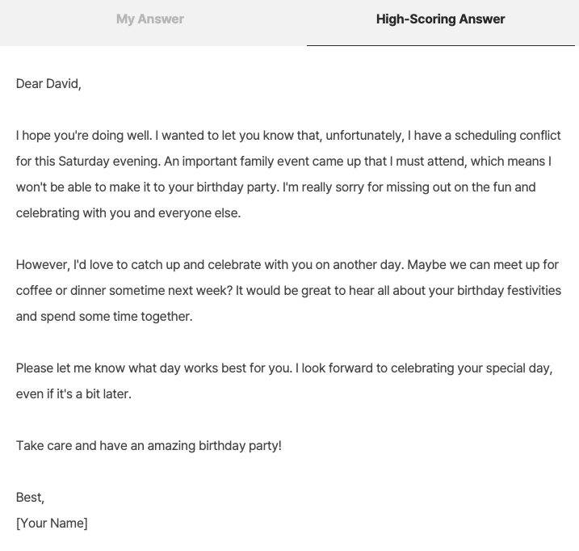Viewport: 579px width, 551px height.
Task: Click 'coffee or dinner sometime next week?' text
Action: tap(124, 291)
